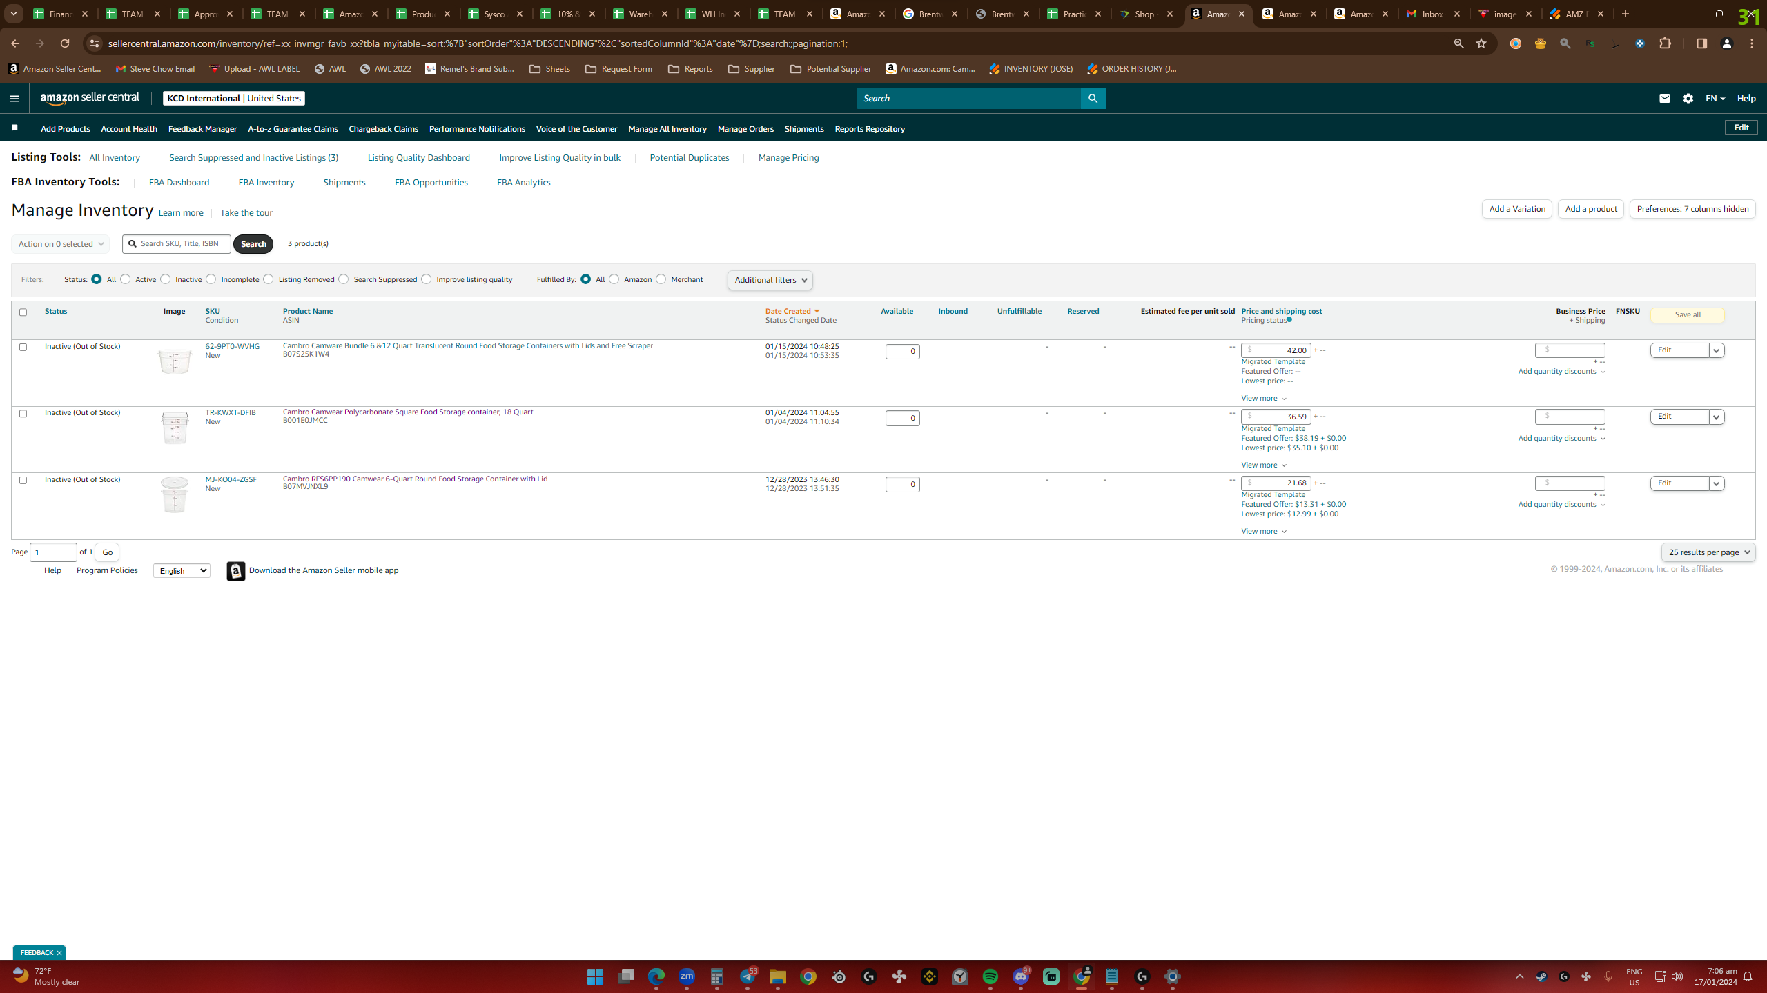Open Manage Orders in the navigation bar
Screen dimensions: 1767x993
pyautogui.click(x=745, y=129)
